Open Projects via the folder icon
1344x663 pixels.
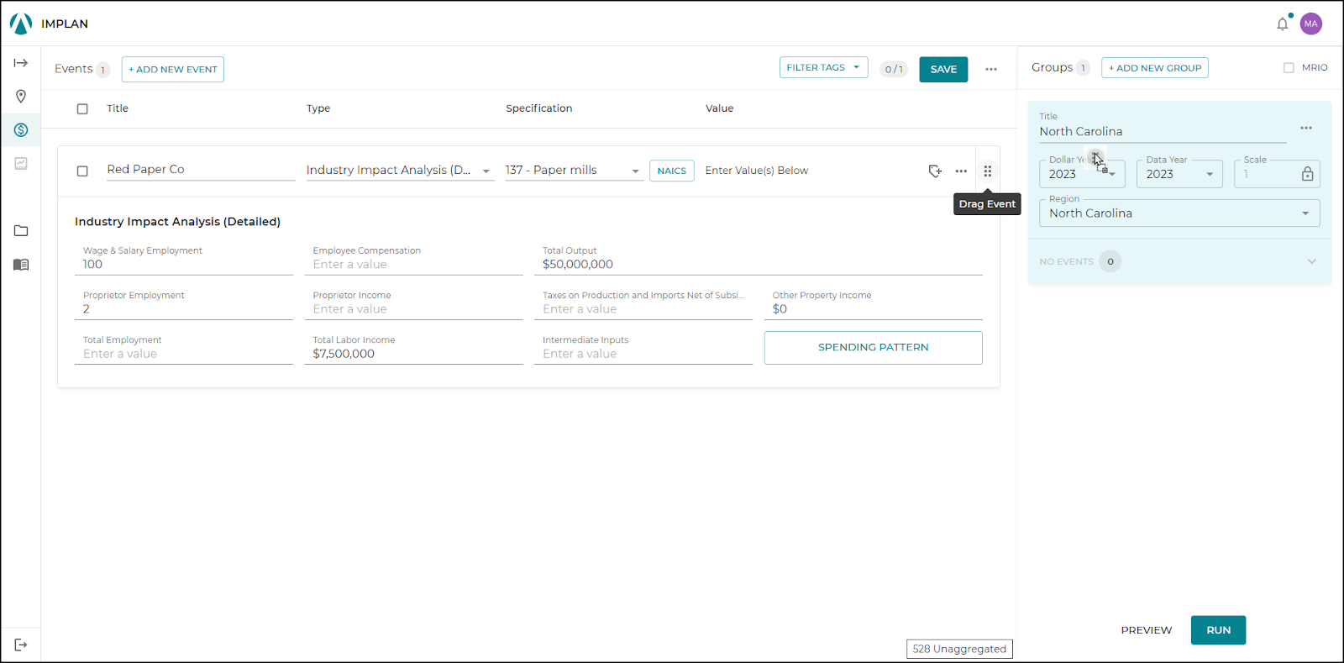click(21, 231)
